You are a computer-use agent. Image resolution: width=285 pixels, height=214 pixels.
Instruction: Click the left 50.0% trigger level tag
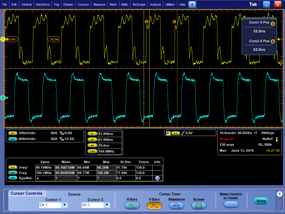click(13, 39)
